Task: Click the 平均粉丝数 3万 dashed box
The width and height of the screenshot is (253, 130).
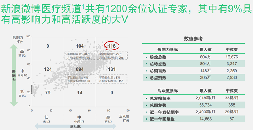Action: coord(112,79)
